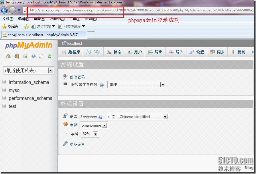
Task: Click the 收藏夹 star icon
Action: (4, 26)
